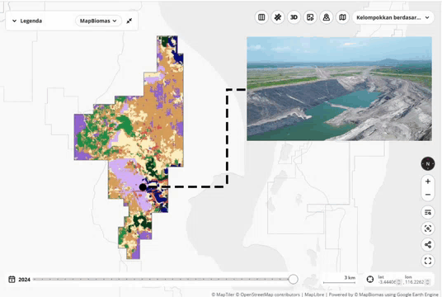Open the MapTiler attribution link
This screenshot has height=297, width=442.
(223, 295)
